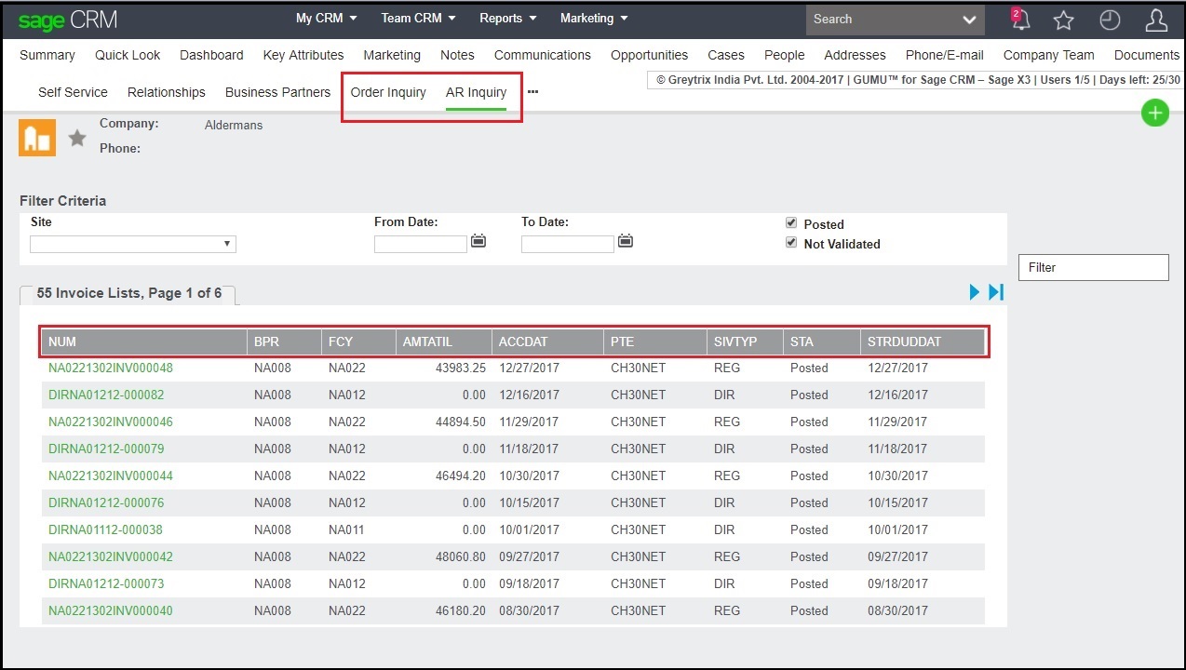1186x670 pixels.
Task: Go to the next page arrow
Action: (x=975, y=292)
